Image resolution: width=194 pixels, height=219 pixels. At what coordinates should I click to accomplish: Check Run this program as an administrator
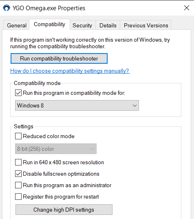point(18,185)
